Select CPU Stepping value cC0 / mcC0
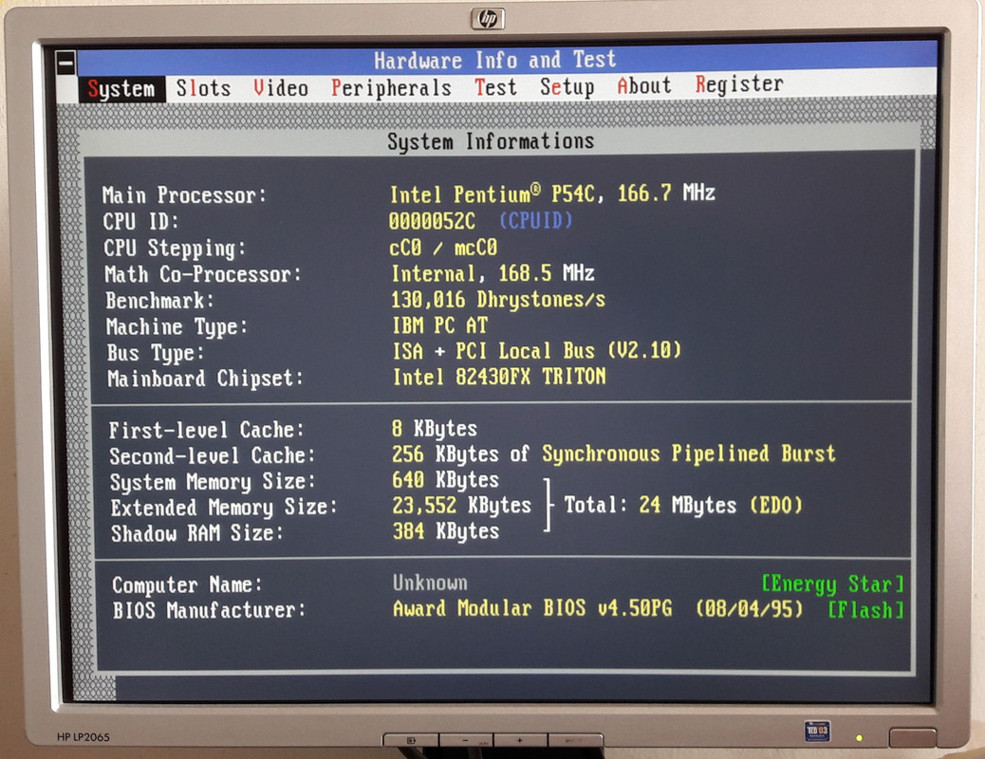 point(443,248)
